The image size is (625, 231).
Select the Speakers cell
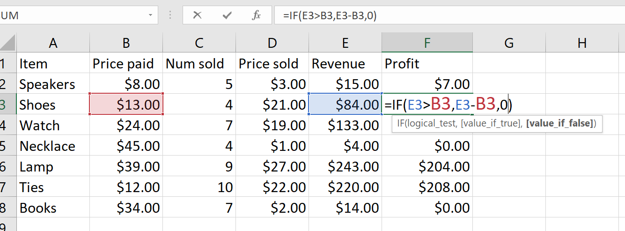[53, 84]
